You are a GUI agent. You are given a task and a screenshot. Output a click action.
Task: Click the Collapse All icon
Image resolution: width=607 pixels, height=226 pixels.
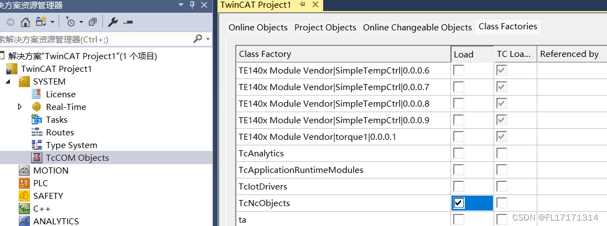(92, 22)
